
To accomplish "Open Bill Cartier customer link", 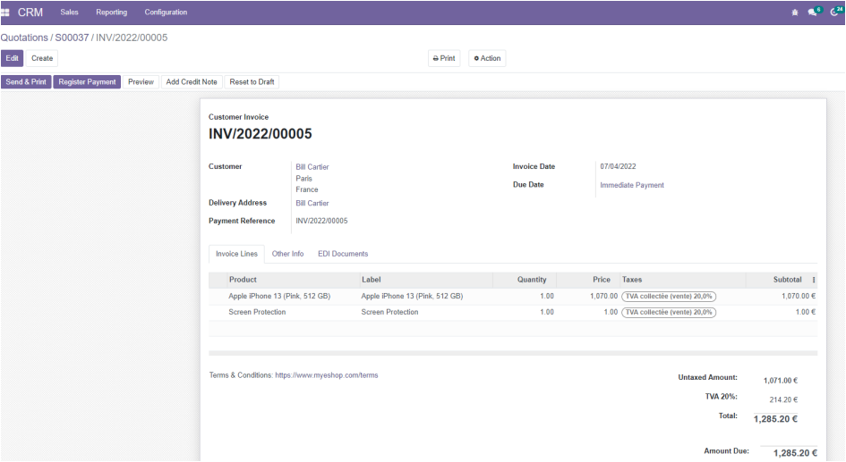I will 312,167.
